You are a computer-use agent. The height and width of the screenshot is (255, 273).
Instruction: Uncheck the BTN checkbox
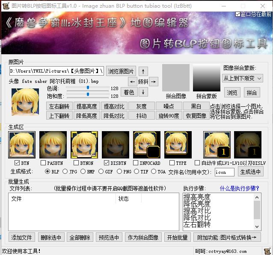pyautogui.click(x=17, y=163)
